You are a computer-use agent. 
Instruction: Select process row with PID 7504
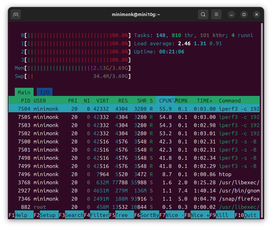pos(134,109)
